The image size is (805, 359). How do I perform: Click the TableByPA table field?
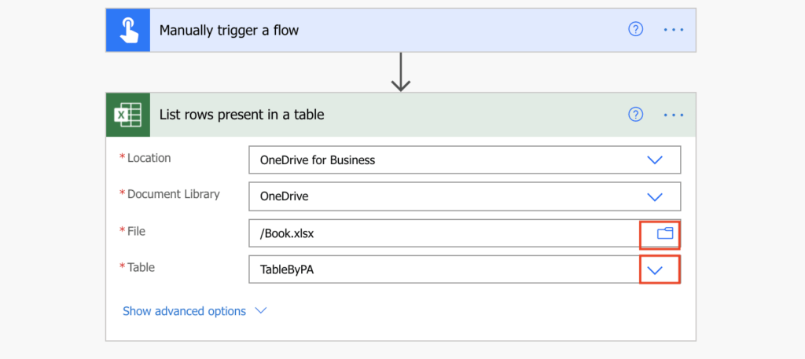pyautogui.click(x=444, y=269)
